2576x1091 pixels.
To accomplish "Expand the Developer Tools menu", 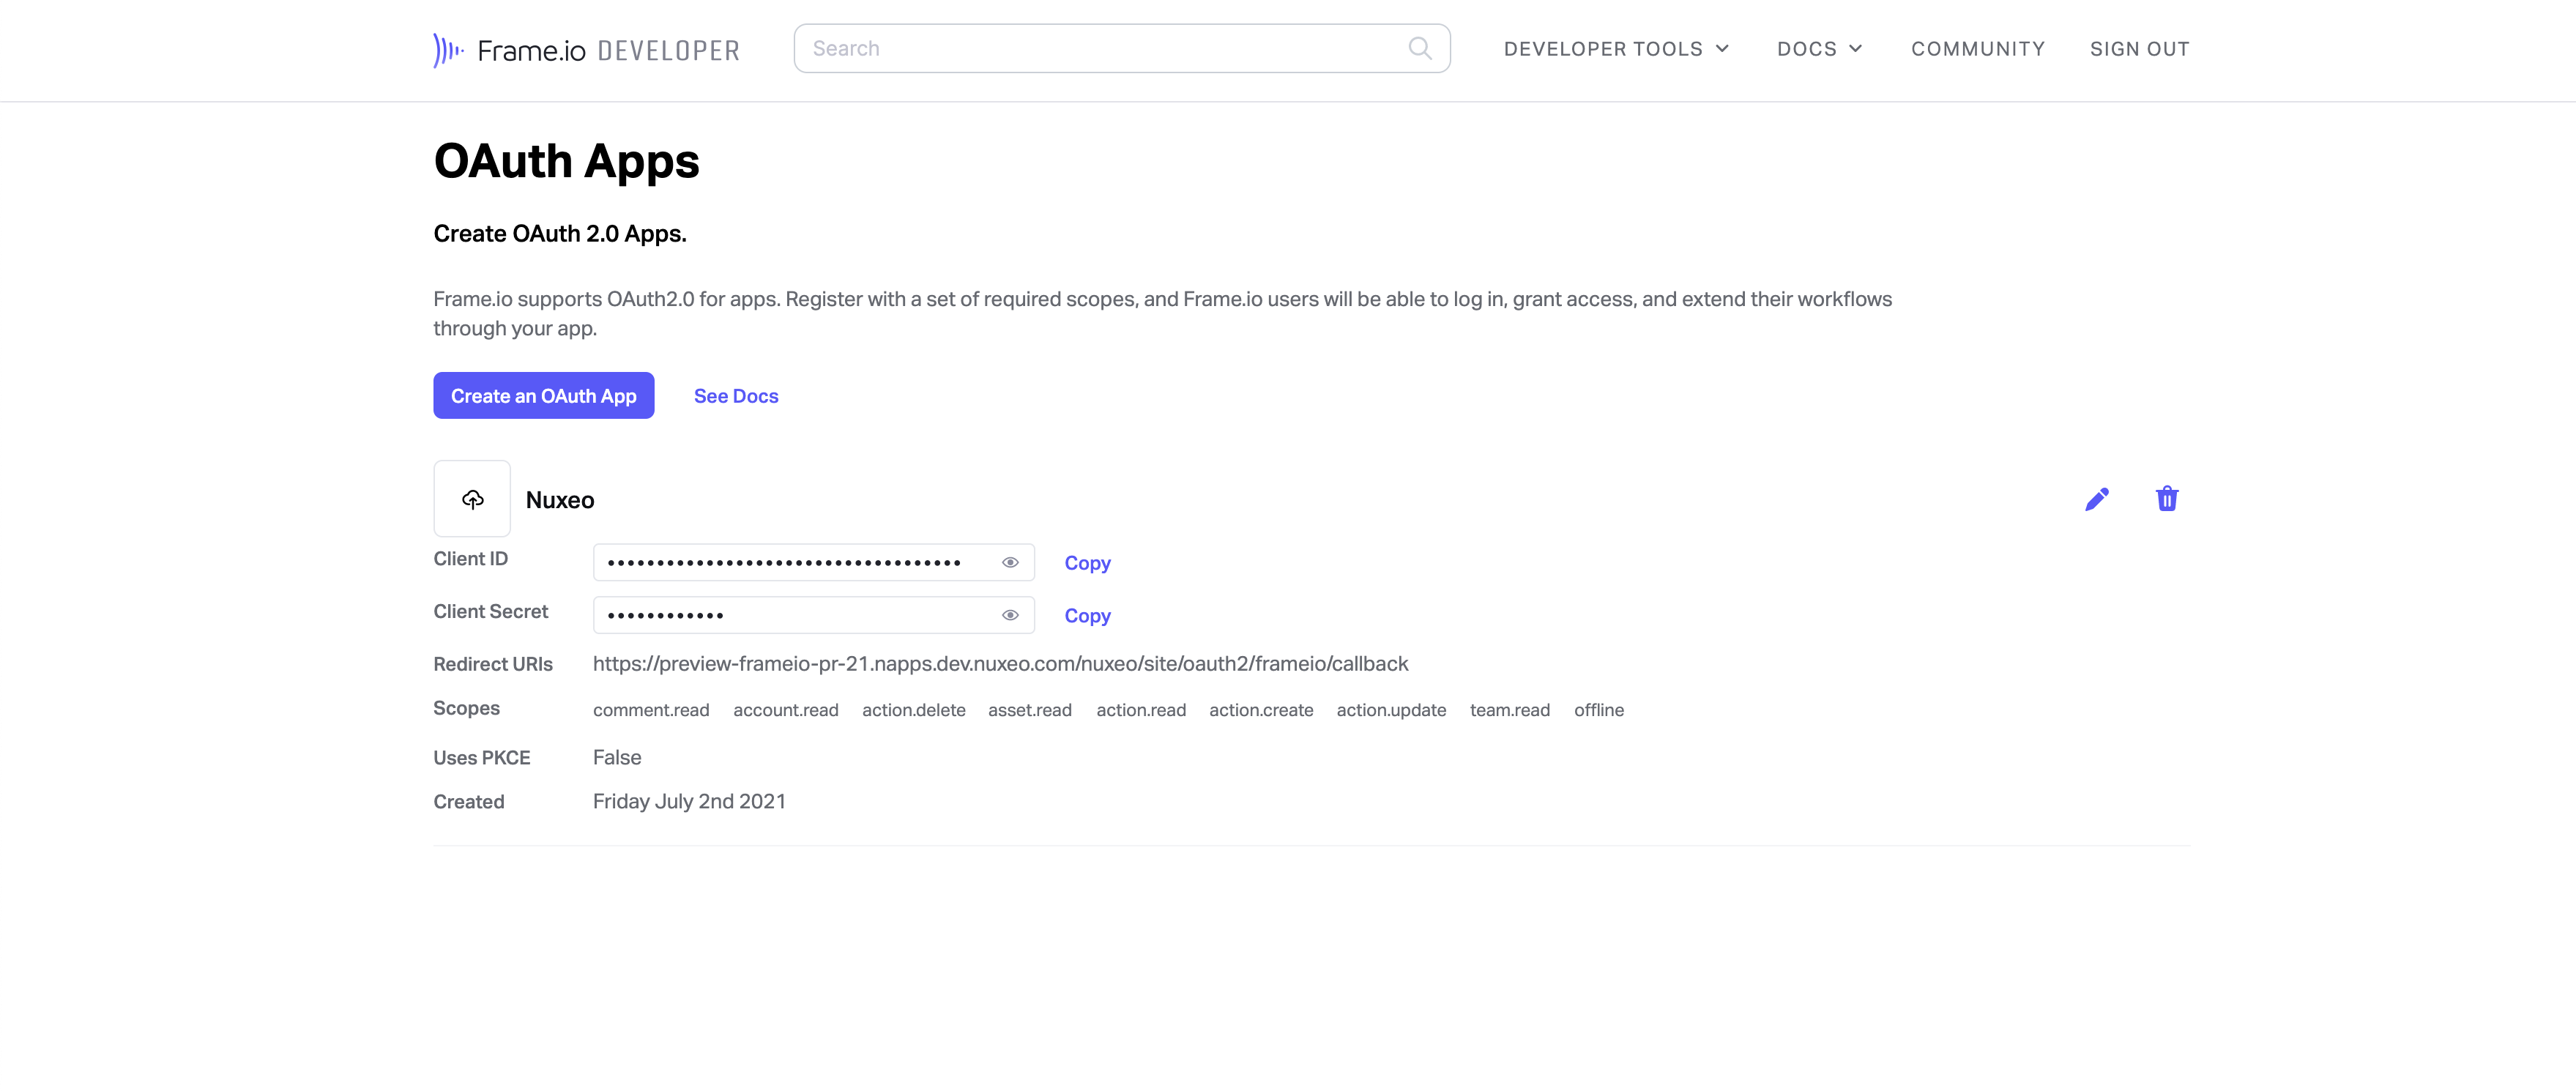I will [1616, 49].
